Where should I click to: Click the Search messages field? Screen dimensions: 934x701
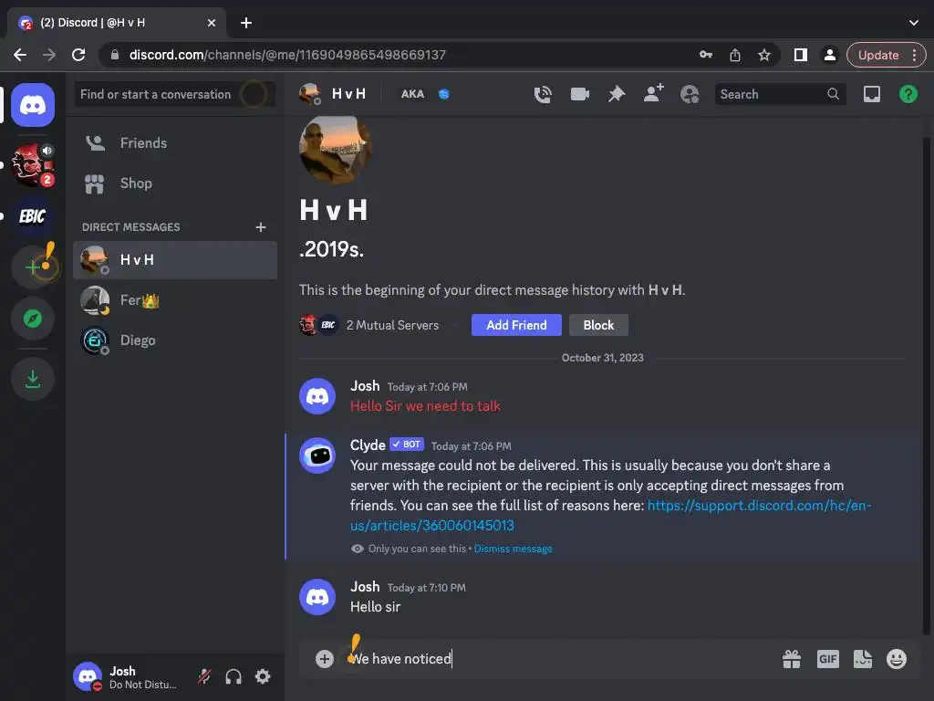[781, 94]
